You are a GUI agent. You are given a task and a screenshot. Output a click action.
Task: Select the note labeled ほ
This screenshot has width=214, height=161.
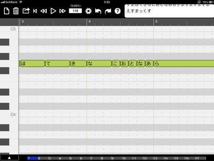coord(32,64)
